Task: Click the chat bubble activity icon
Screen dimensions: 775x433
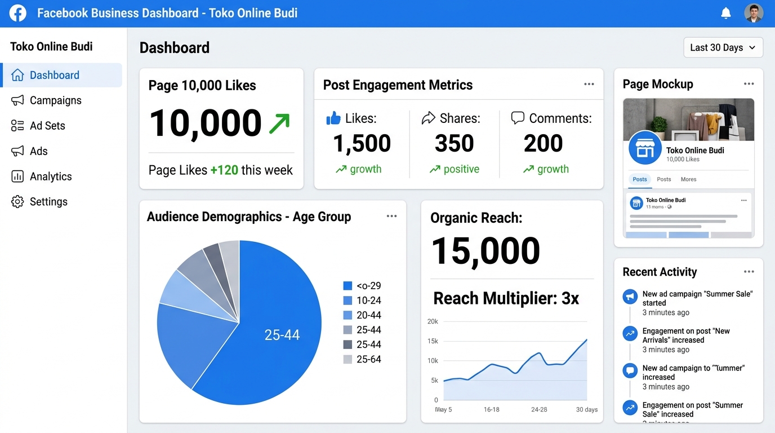Action: (x=630, y=370)
